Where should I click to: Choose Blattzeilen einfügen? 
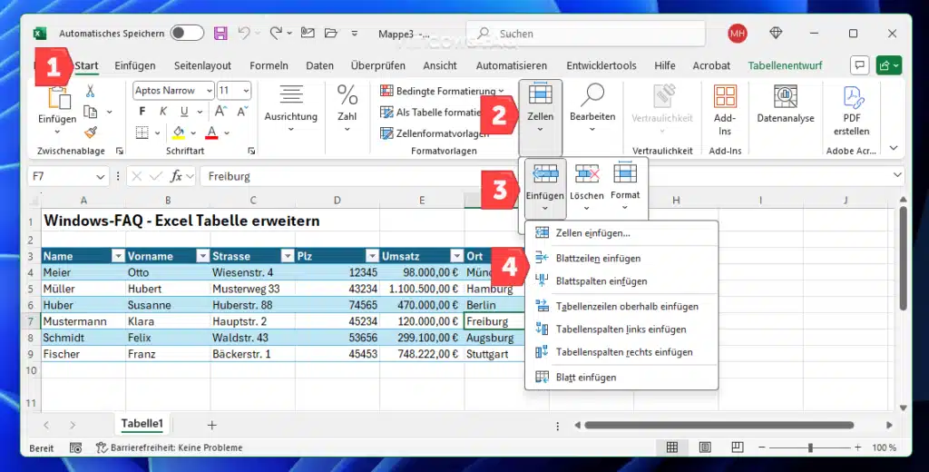tap(621, 258)
